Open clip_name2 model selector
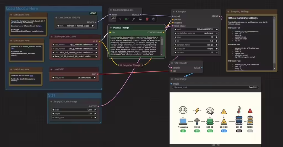The image size is (283, 147). coord(75,49)
